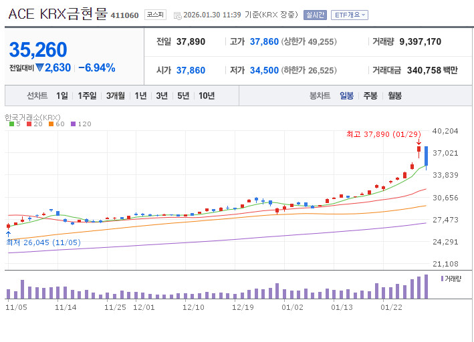The height and width of the screenshot is (342, 474).
Task: Select the 3개월 line chart period
Action: [x=115, y=96]
